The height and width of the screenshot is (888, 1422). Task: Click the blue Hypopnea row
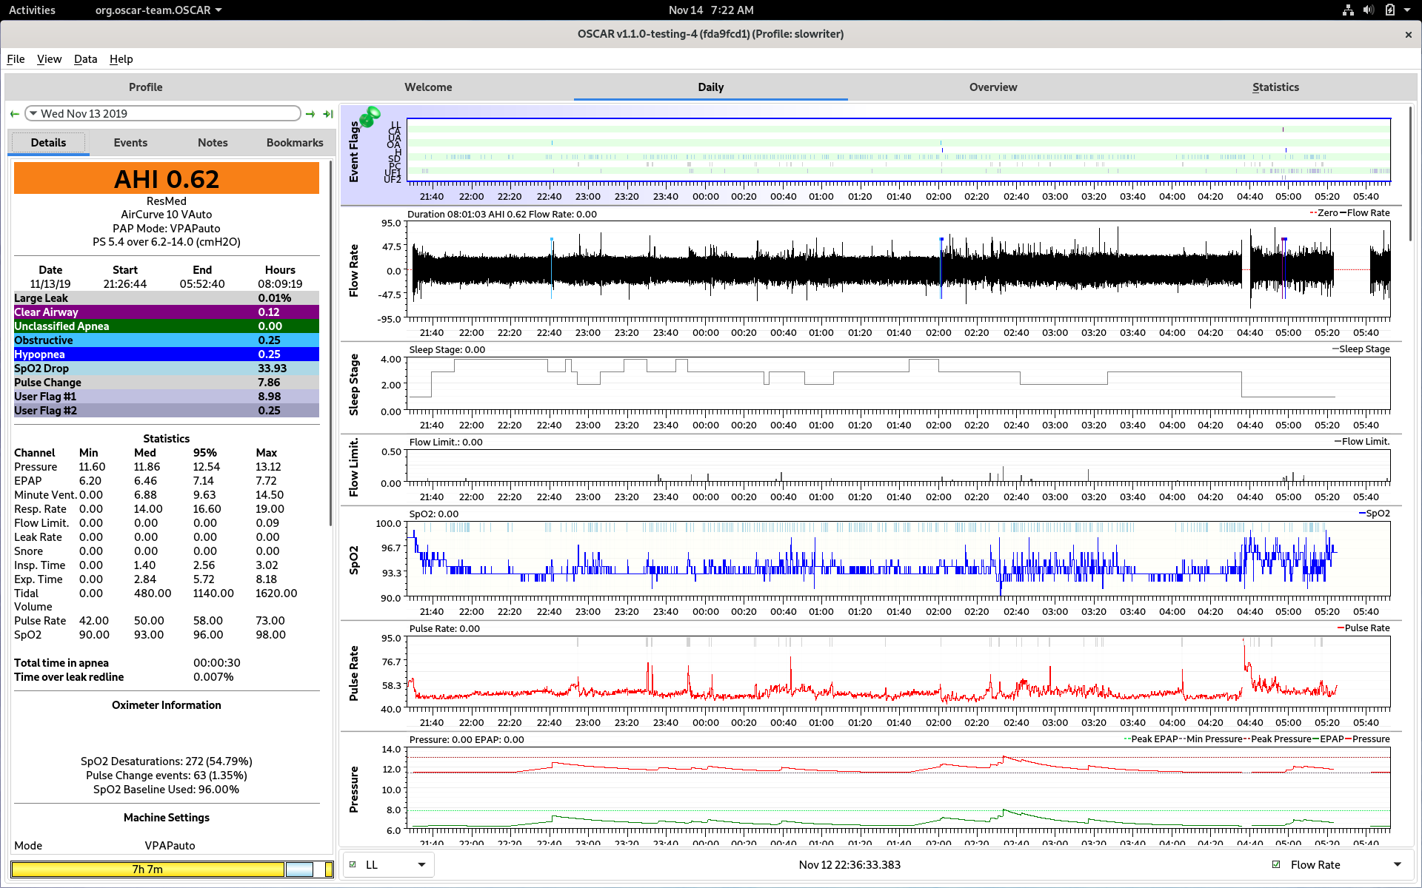[167, 354]
